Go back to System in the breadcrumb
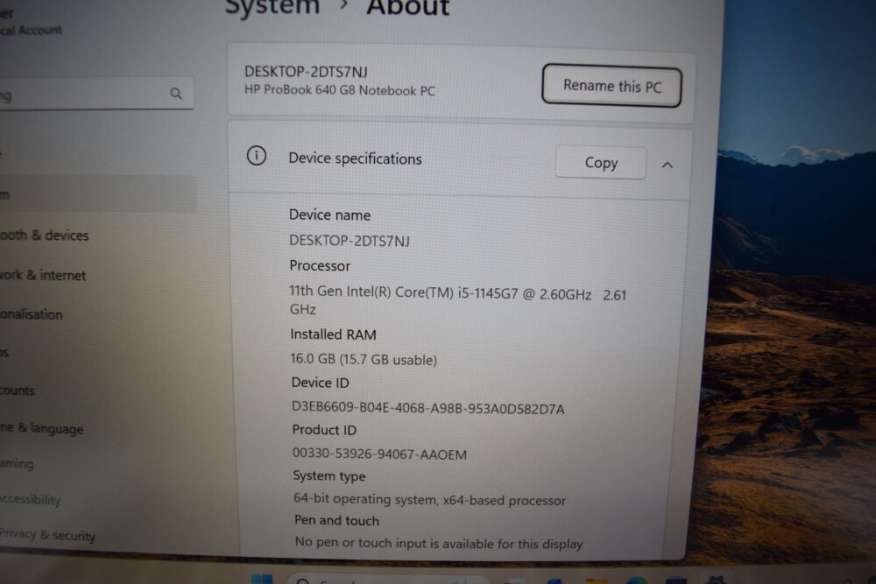 click(272, 8)
